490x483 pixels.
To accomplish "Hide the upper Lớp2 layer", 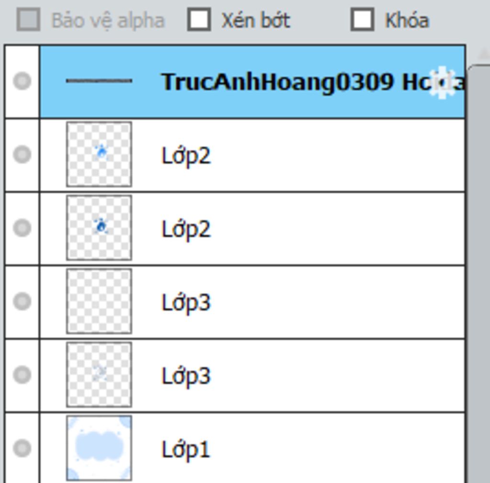I will 22,154.
